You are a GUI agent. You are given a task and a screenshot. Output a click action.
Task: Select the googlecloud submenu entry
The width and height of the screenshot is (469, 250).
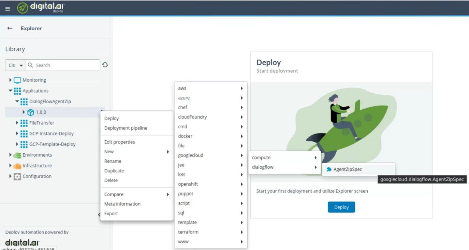click(210, 155)
